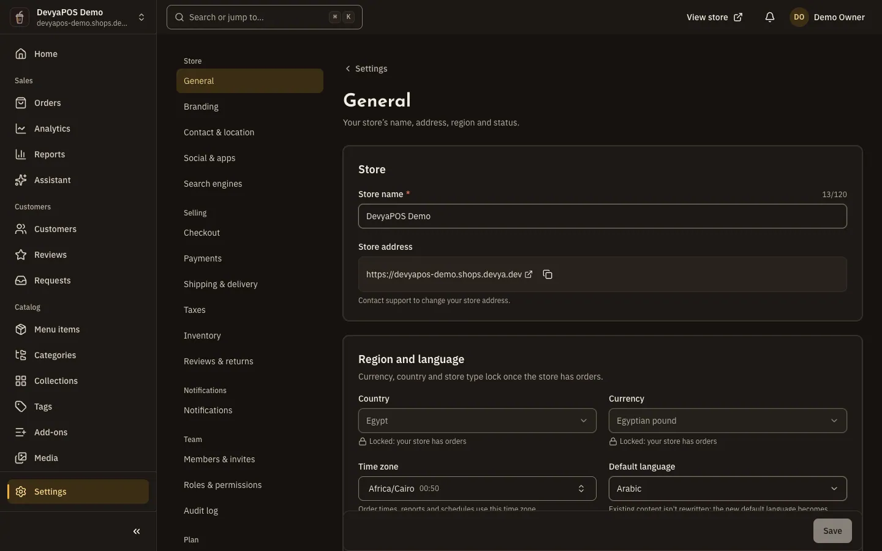Open the Country dropdown showing Egypt

[x=477, y=421]
